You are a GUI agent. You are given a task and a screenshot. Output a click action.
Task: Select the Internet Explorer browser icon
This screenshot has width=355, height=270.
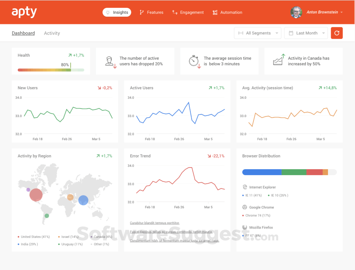(x=244, y=187)
